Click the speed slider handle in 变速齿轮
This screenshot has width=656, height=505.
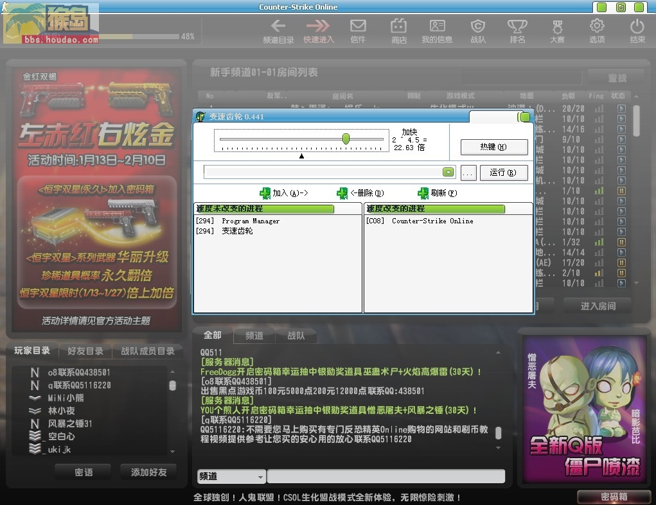tap(346, 139)
